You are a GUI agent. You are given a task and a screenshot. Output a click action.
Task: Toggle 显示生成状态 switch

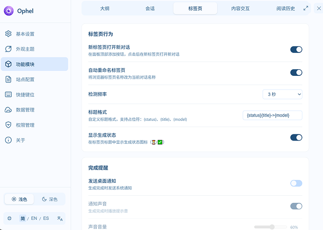[x=296, y=137]
